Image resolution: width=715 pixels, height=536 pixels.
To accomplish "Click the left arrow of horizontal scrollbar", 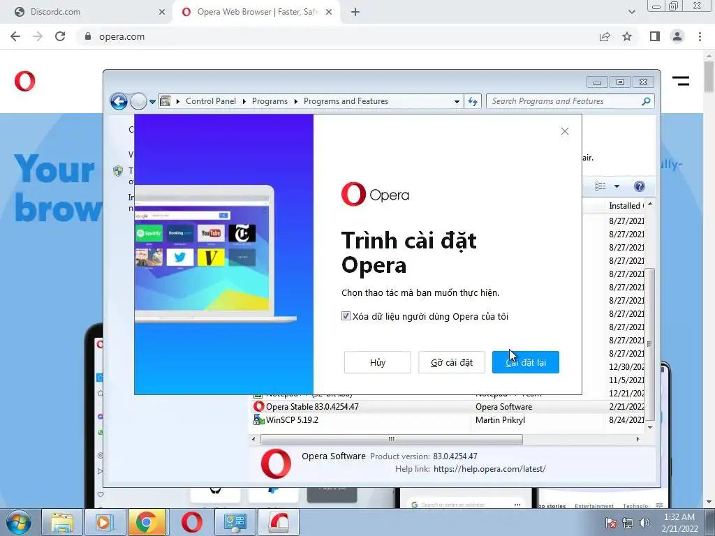I will point(254,440).
